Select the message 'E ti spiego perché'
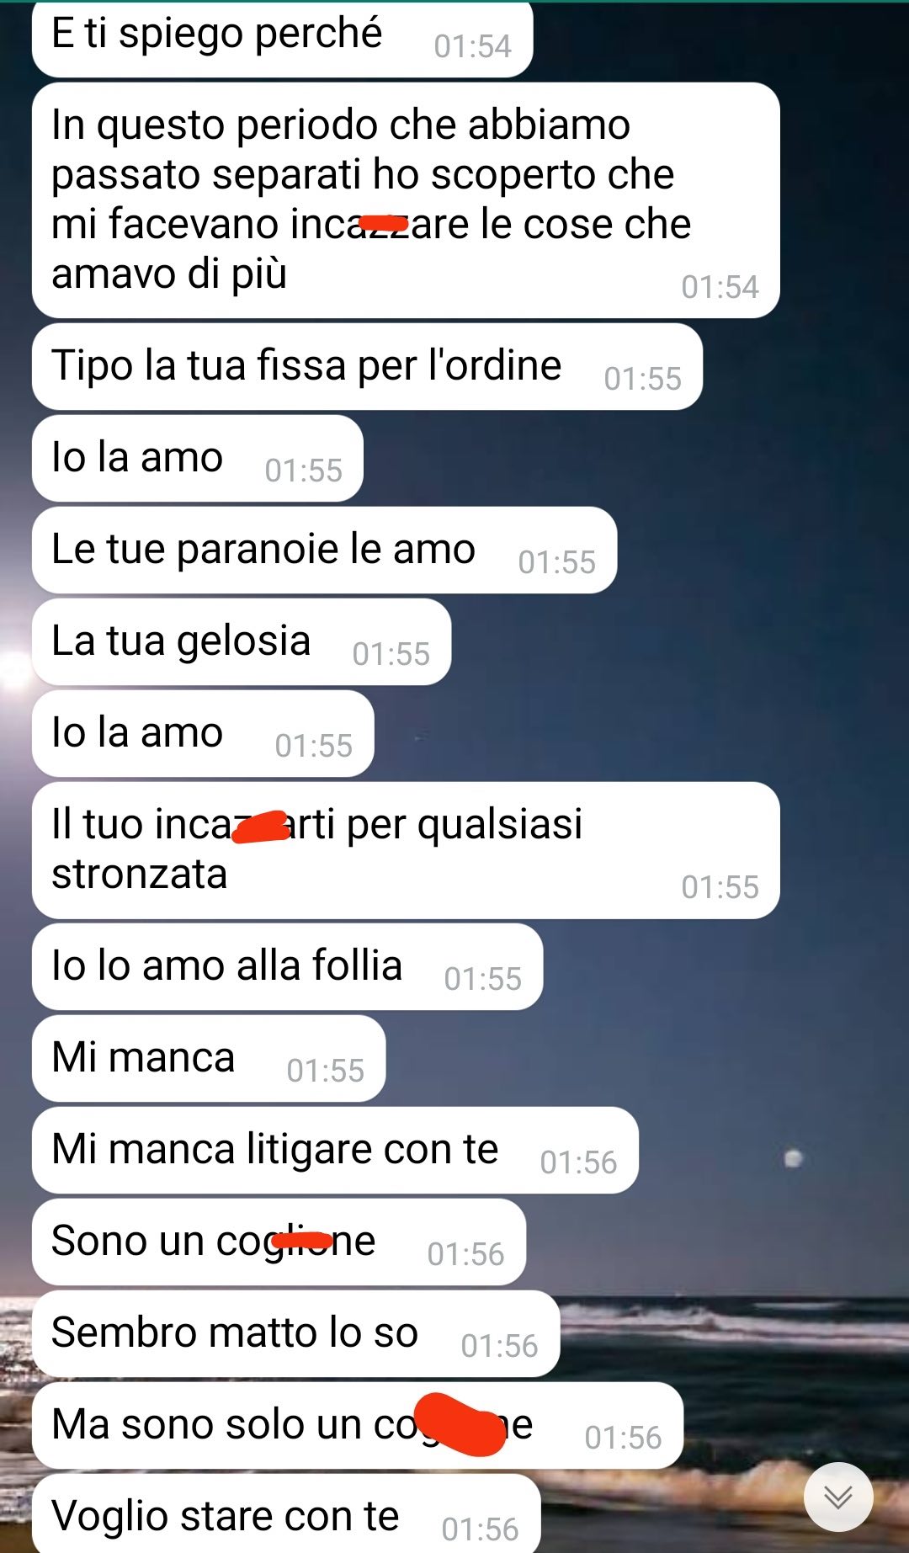909x1553 pixels. (282, 38)
